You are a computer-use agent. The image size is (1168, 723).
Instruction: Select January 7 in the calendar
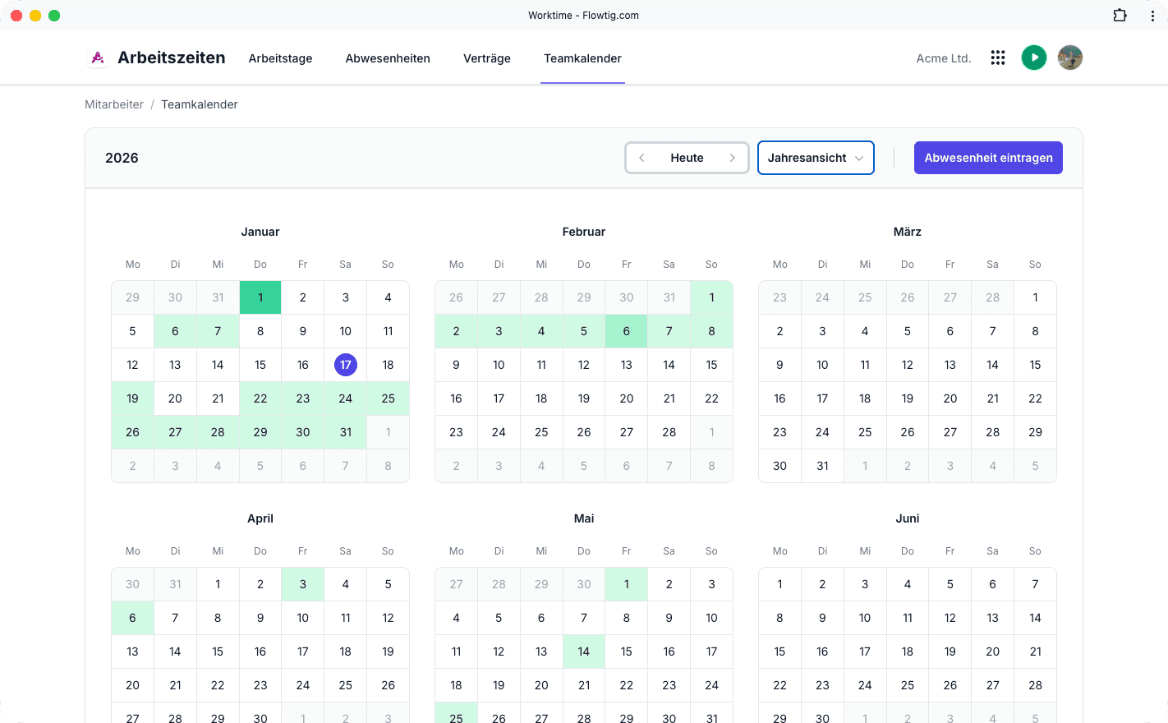218,331
